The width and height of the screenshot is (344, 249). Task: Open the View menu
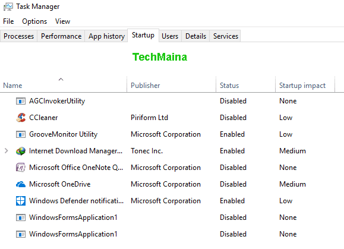tap(62, 21)
